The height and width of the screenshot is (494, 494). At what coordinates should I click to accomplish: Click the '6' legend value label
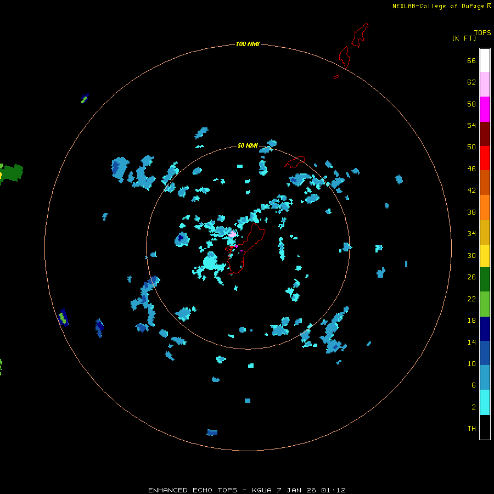[x=473, y=385]
